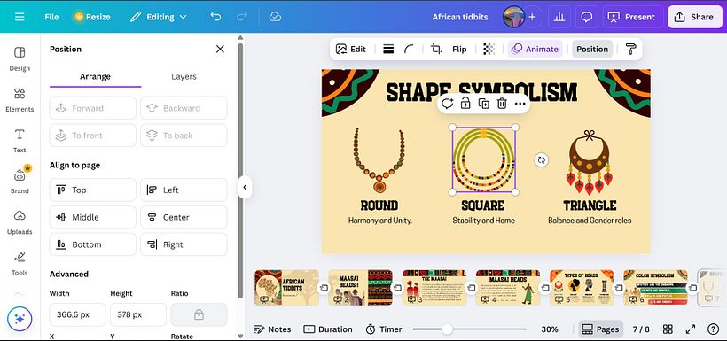
Task: Open the Notes panel
Action: tap(273, 329)
